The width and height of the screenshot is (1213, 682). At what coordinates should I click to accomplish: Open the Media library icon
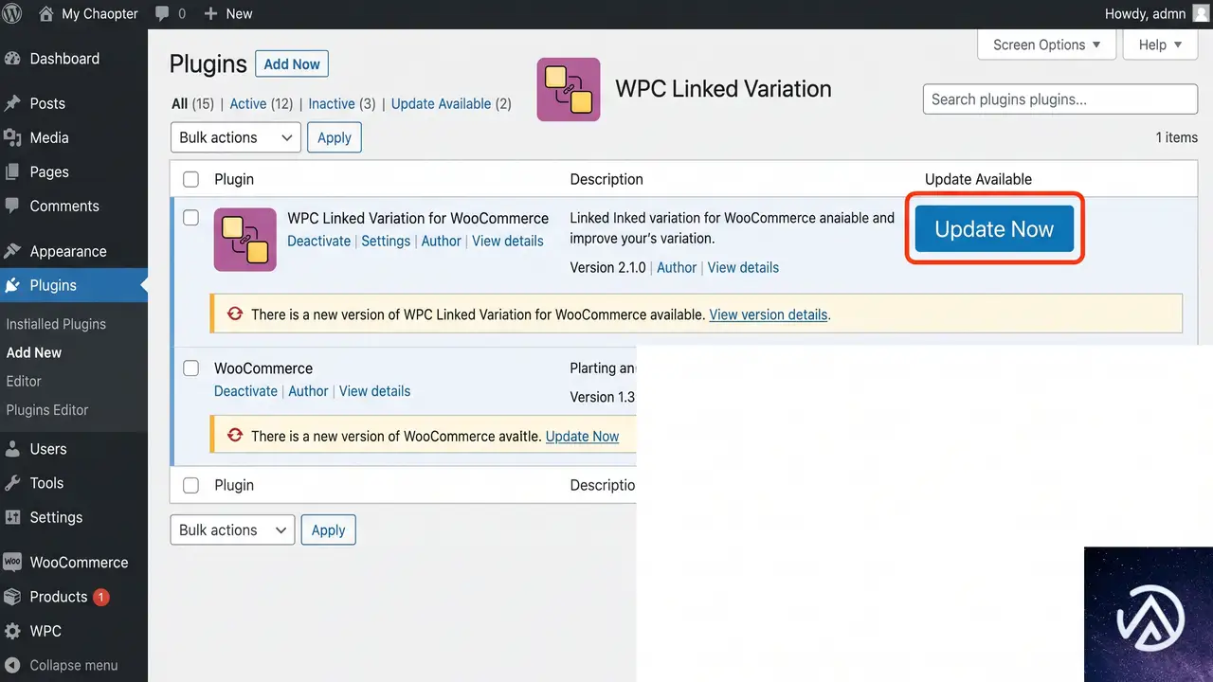click(x=12, y=137)
